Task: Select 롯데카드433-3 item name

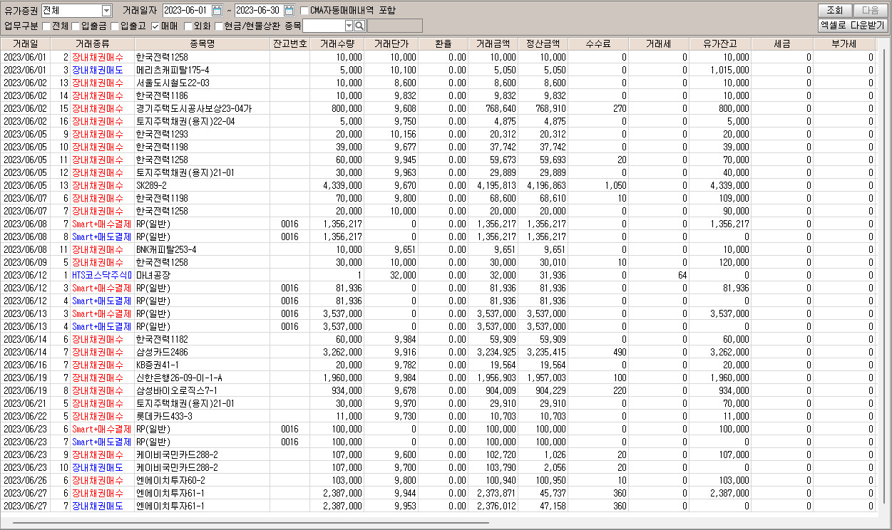Action: 164,417
